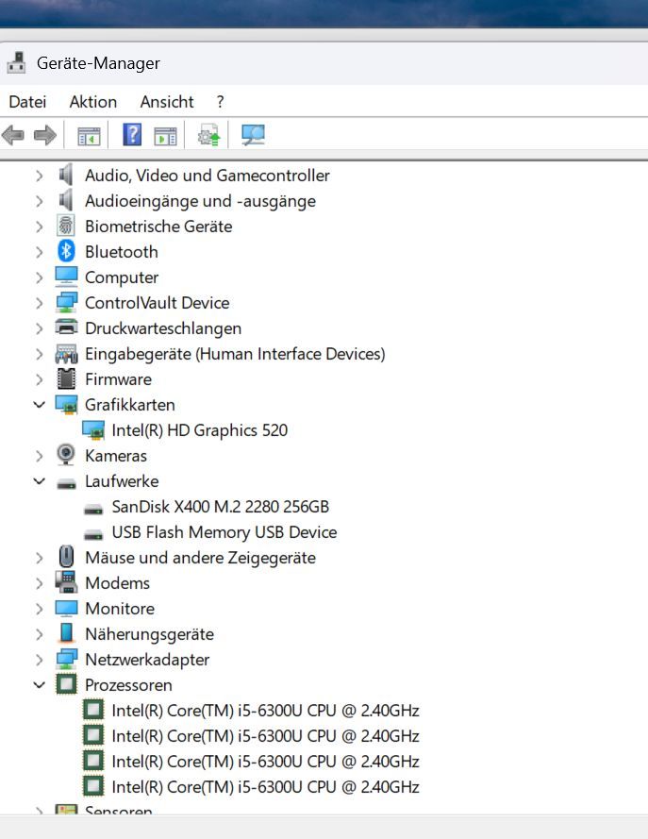The width and height of the screenshot is (648, 839).
Task: Select Intel(R) HD Graphics 520 device
Action: click(199, 430)
